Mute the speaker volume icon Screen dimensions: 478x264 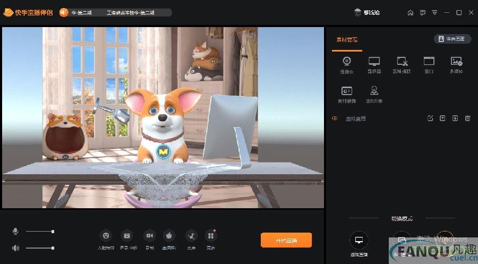[x=15, y=248]
